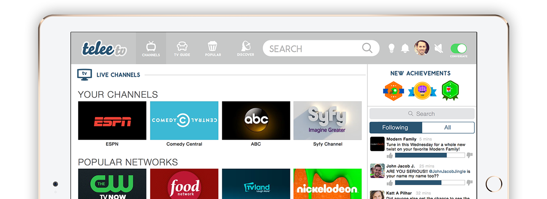Select the Following feed tab
547x199 pixels.
click(395, 127)
